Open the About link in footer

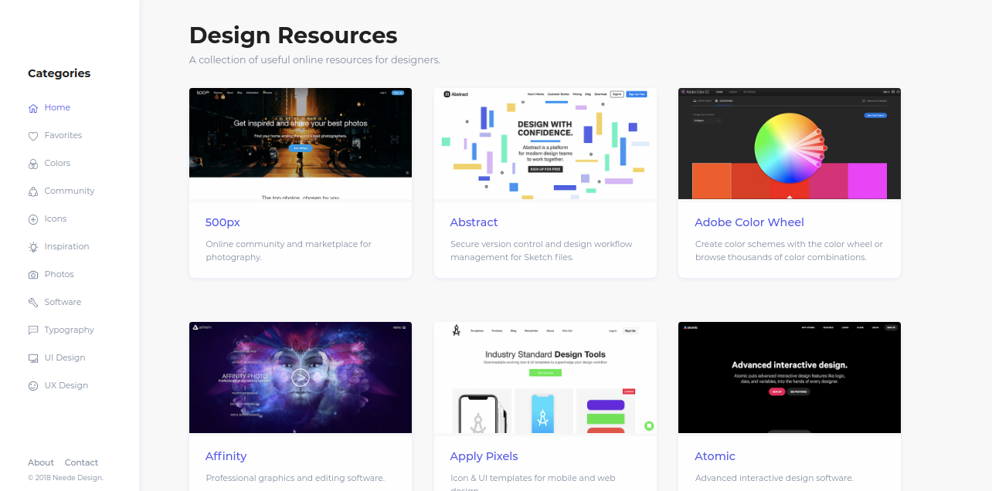[x=41, y=462]
